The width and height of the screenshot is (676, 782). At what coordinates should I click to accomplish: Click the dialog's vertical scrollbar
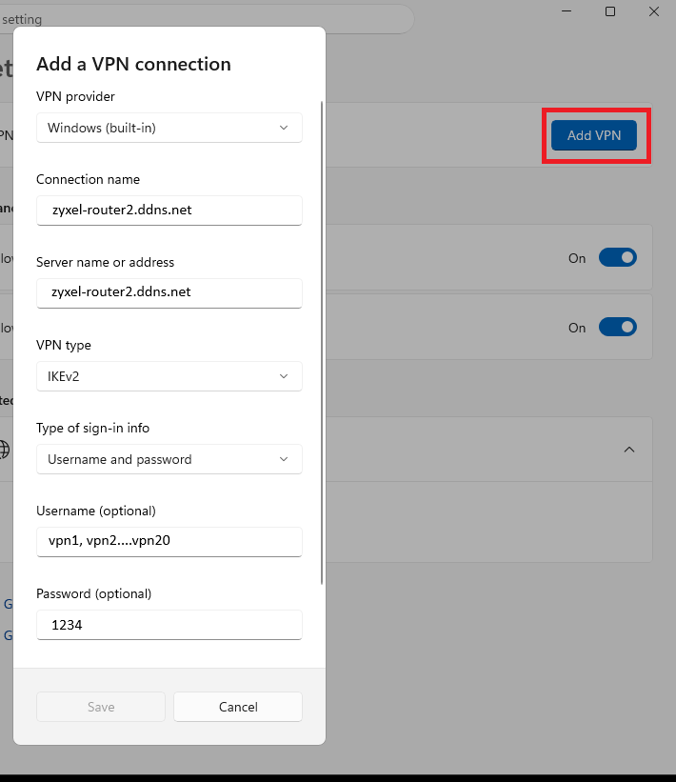coord(322,343)
